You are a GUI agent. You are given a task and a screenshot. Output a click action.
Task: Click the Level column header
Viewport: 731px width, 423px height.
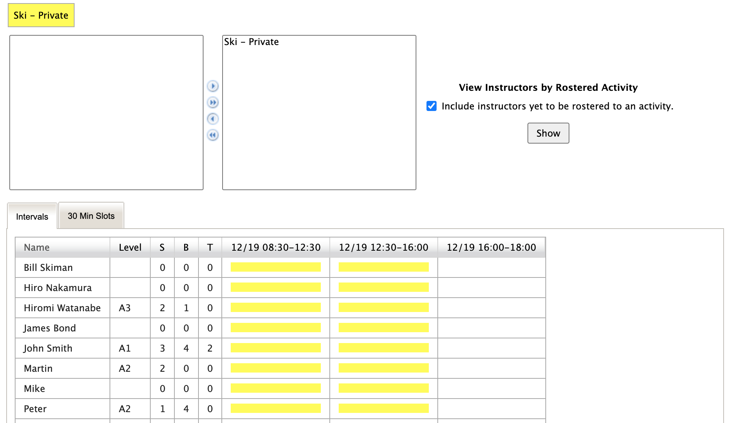pos(130,247)
